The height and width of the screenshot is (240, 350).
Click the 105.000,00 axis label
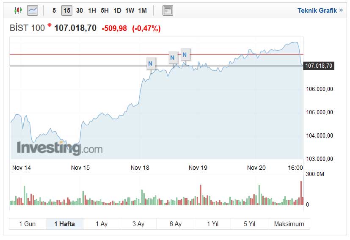click(x=320, y=112)
